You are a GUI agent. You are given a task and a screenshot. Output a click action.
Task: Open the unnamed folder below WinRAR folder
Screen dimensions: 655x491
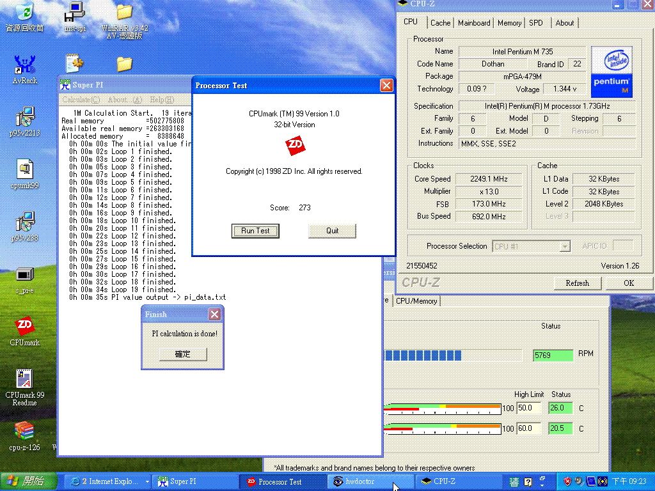(x=125, y=63)
